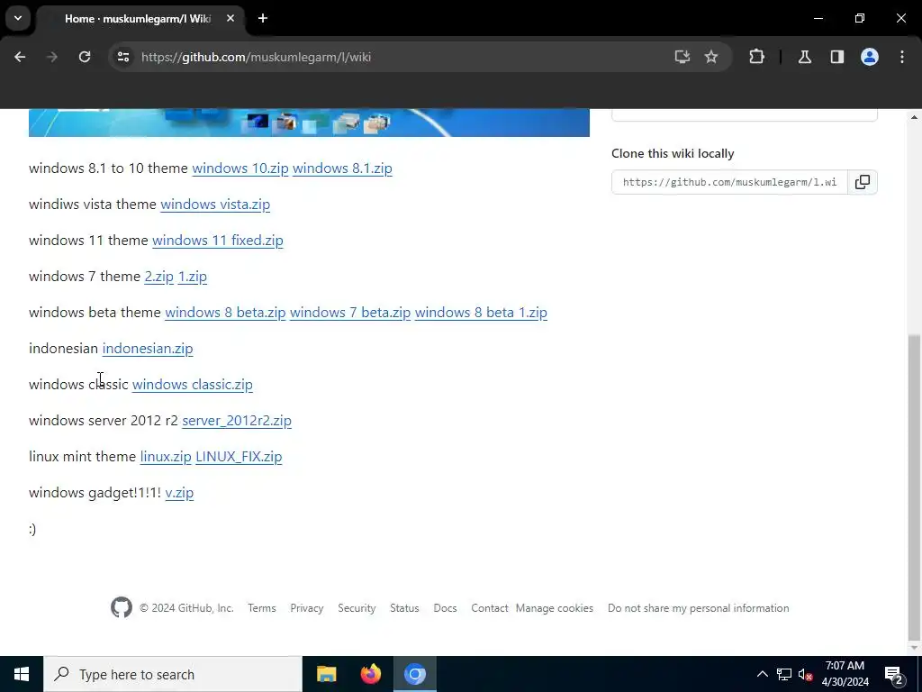Click the forward navigation arrow
The width and height of the screenshot is (922, 692).
(x=51, y=57)
